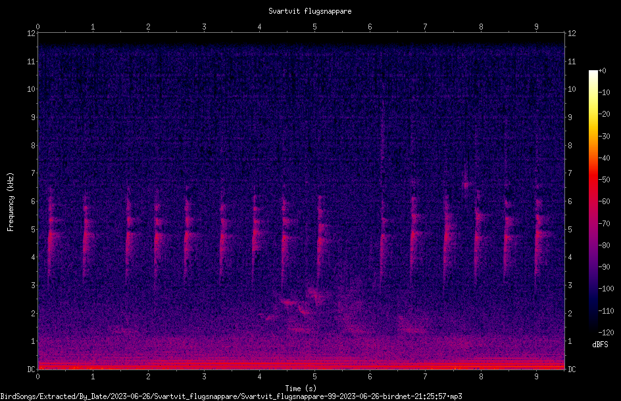The width and height of the screenshot is (621, 401).
Task: Select the file path text under the chart
Action: [x=232, y=396]
